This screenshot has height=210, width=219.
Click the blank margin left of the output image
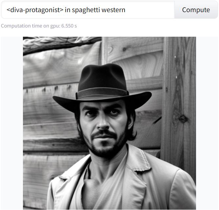[12, 123]
